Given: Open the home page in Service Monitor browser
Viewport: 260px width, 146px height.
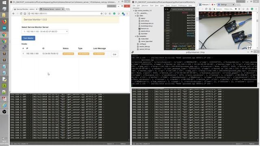Looking at the screenshot, I should 25,13.
